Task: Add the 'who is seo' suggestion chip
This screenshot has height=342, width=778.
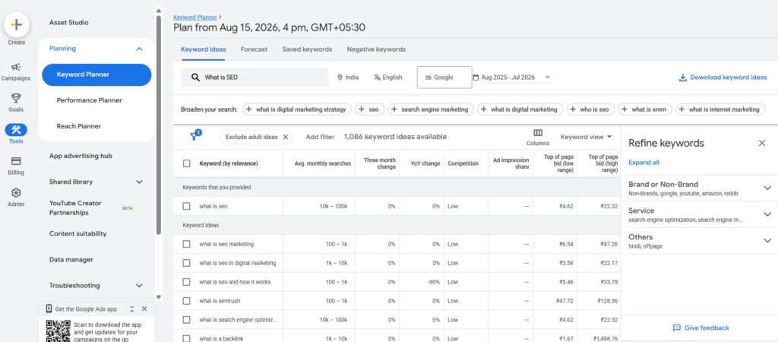Action: [590, 109]
